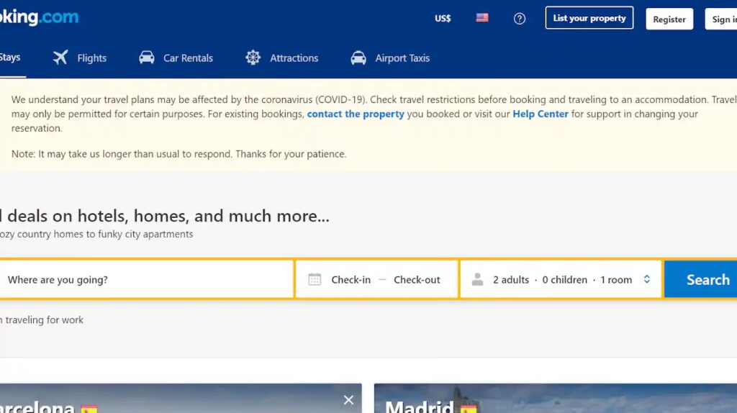Open the Flights tab label
Viewport: 737px width, 413px height.
91,58
